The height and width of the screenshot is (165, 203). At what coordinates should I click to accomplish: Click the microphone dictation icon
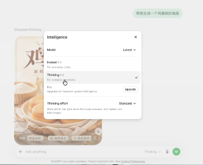pos(167,152)
